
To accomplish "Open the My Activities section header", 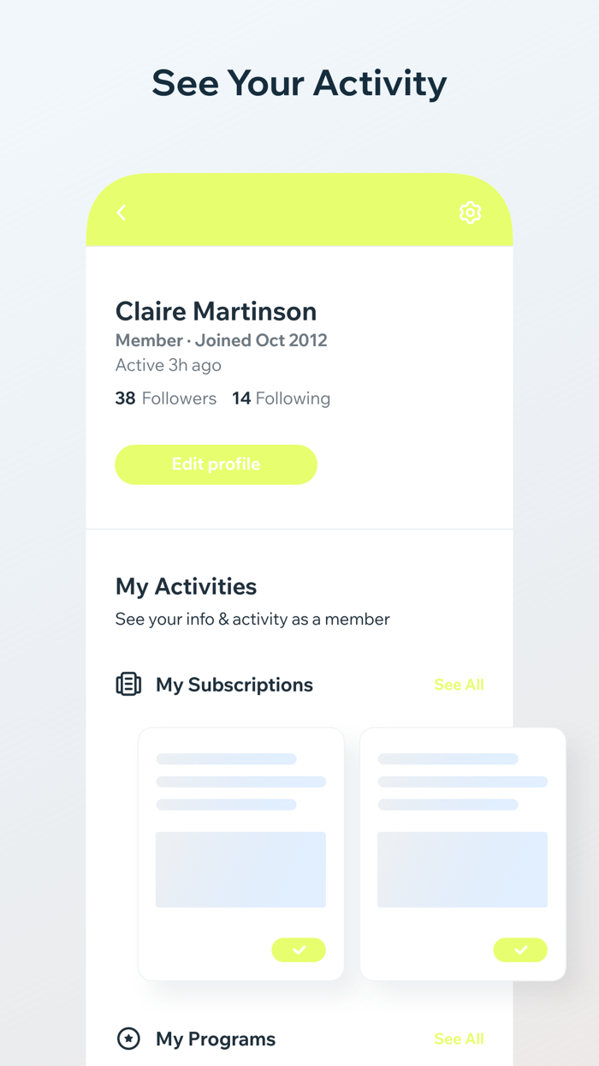I will pos(186,586).
